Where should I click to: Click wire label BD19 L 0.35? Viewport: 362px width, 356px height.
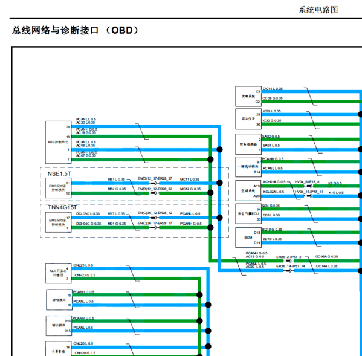(272, 239)
